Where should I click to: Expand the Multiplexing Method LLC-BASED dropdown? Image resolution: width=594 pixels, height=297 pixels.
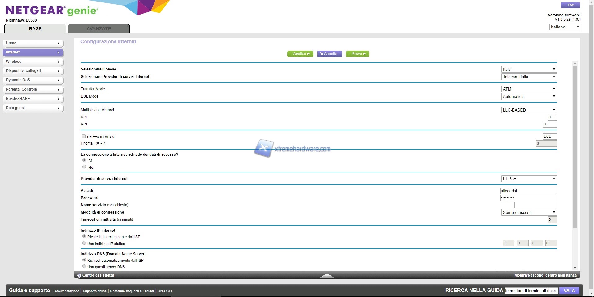coord(529,110)
